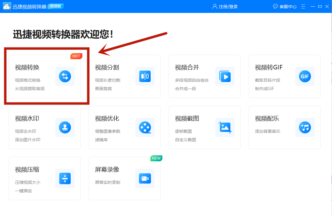Click the 视频压缩 compress arrows icon
Image resolution: width=332 pixels, height=216 pixels.
[x=65, y=178]
